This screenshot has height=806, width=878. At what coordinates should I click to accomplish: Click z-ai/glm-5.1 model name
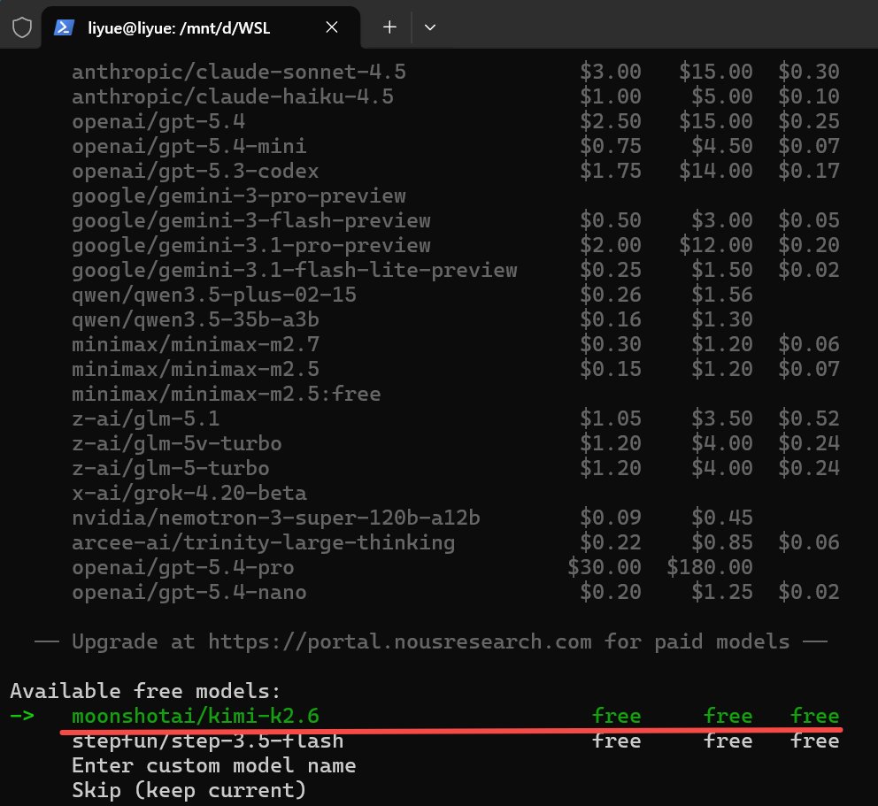tap(145, 418)
